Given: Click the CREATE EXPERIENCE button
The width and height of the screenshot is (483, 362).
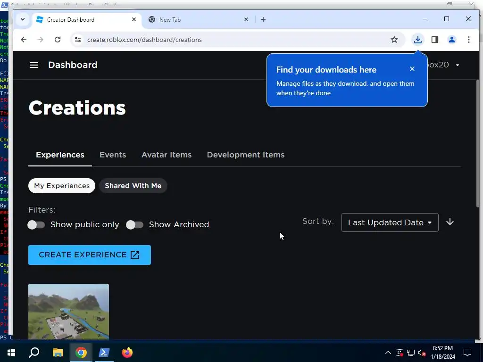Looking at the screenshot, I should coord(90,255).
